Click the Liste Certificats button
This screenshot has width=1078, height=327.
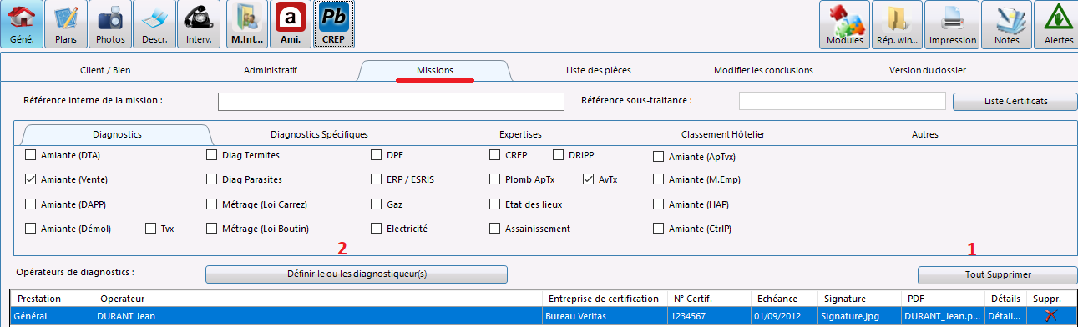pos(1015,101)
